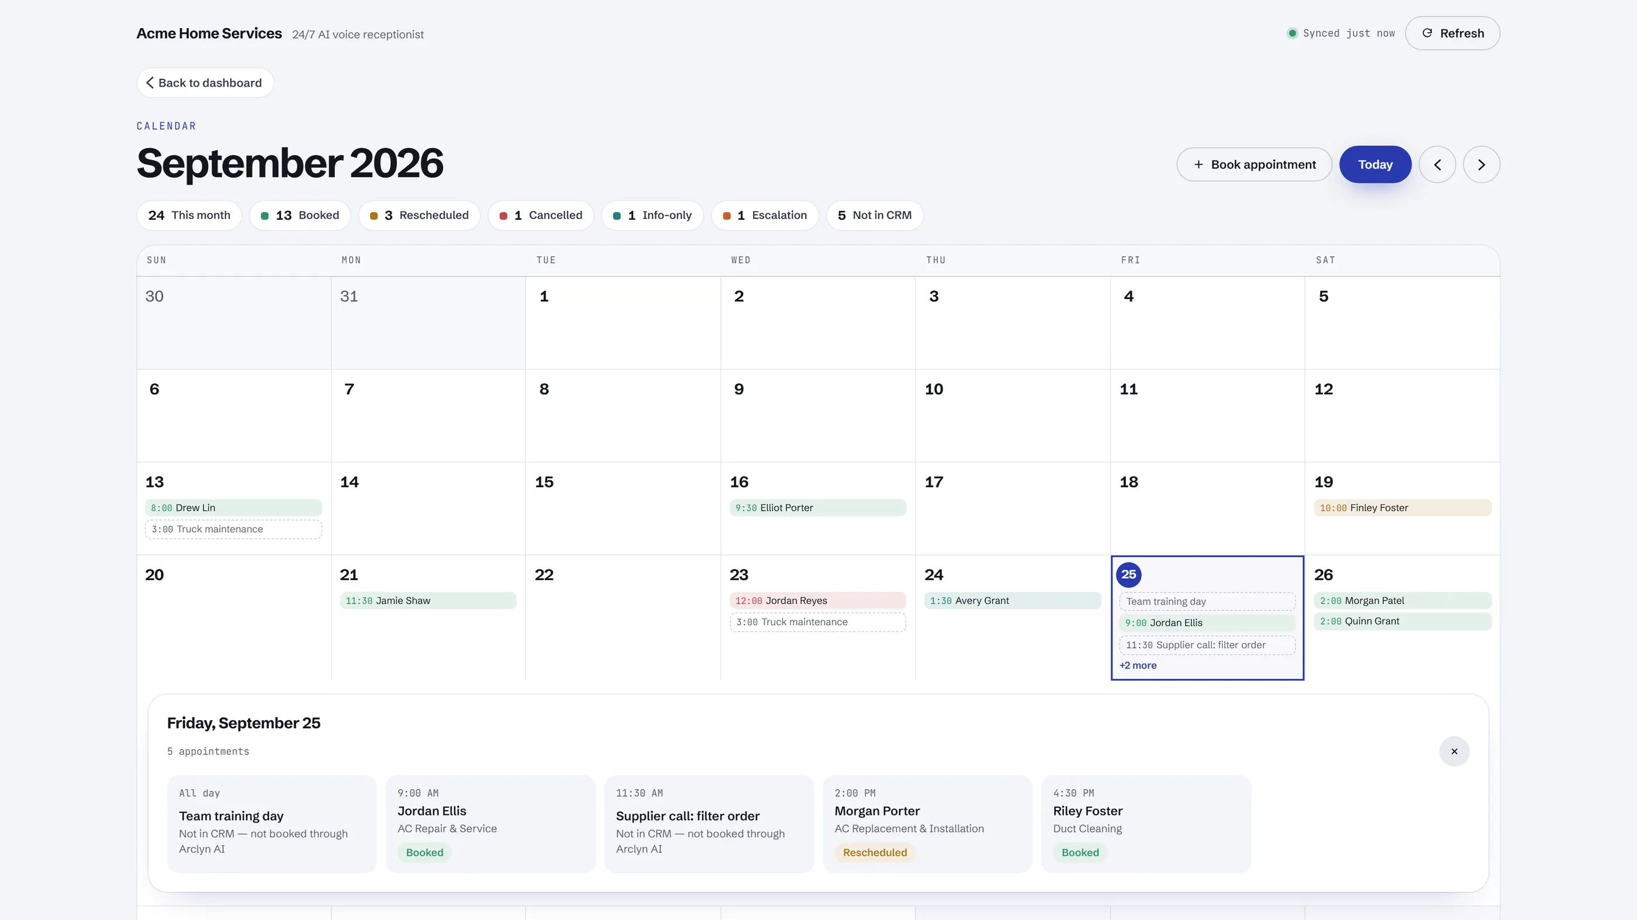This screenshot has width=1637, height=920.
Task: Select previous-month date 31
Action: tap(349, 297)
